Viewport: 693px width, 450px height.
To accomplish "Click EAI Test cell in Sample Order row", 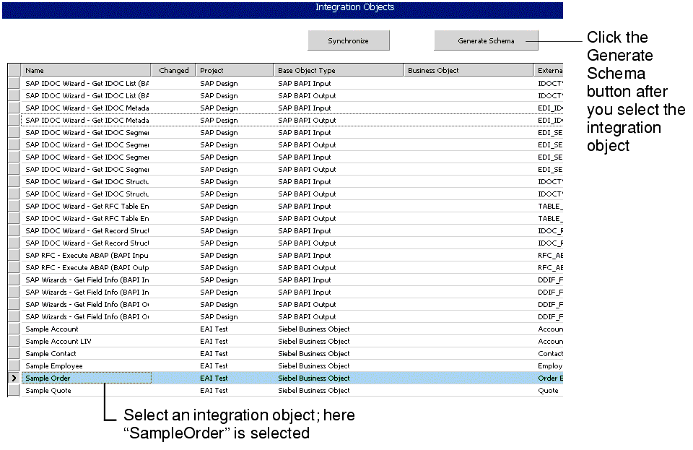I will click(x=234, y=378).
